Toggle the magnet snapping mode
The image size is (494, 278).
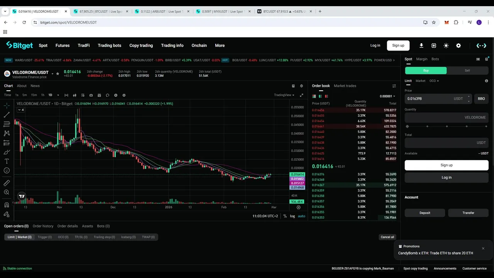(x=7, y=205)
